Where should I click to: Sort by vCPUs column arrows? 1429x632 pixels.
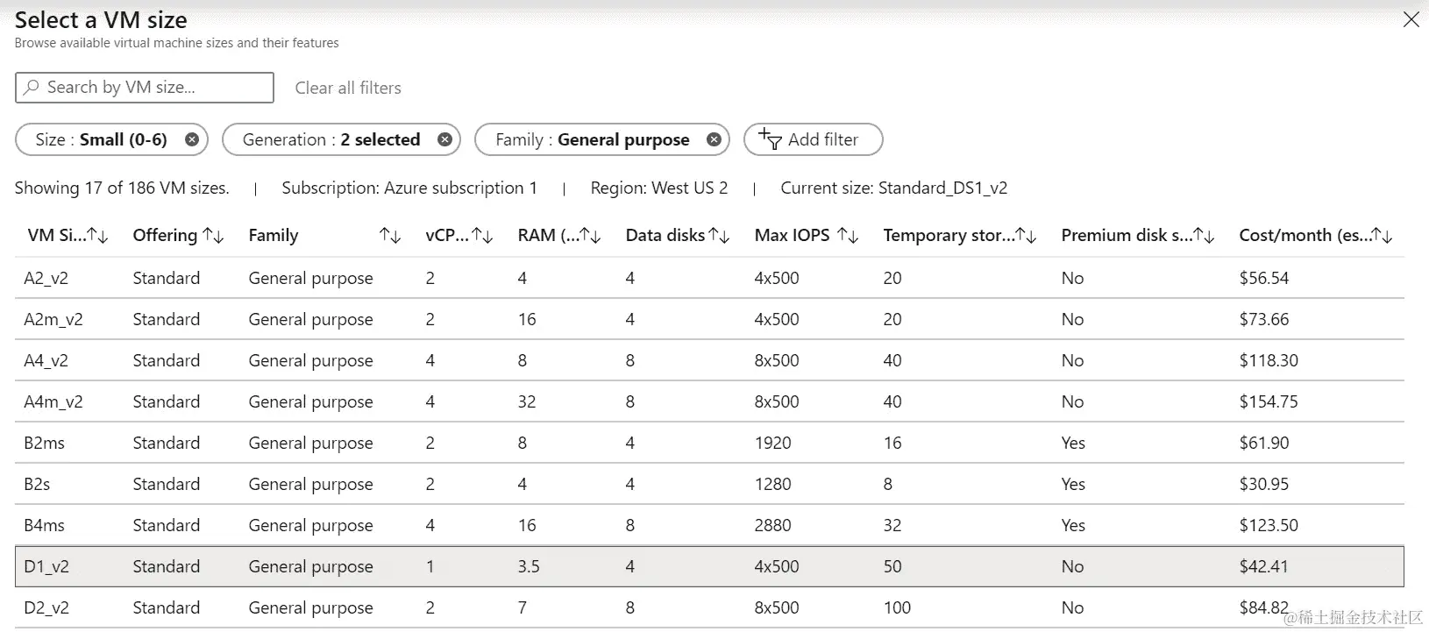[x=482, y=236]
